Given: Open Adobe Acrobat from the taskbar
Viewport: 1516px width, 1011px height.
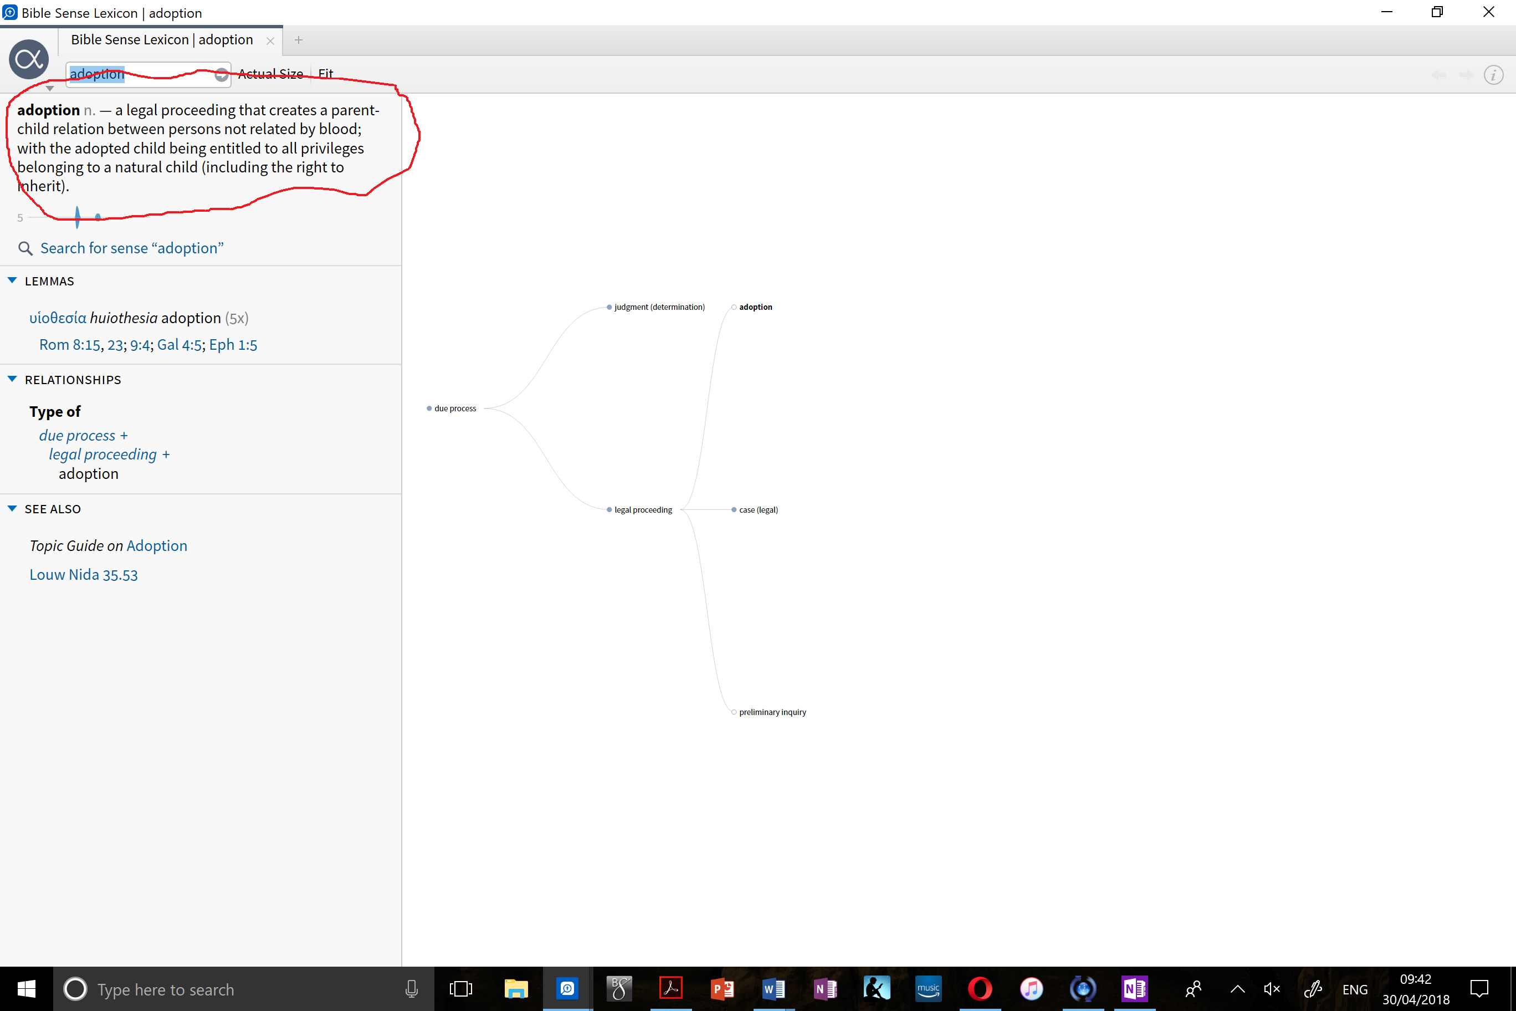Looking at the screenshot, I should pyautogui.click(x=670, y=988).
